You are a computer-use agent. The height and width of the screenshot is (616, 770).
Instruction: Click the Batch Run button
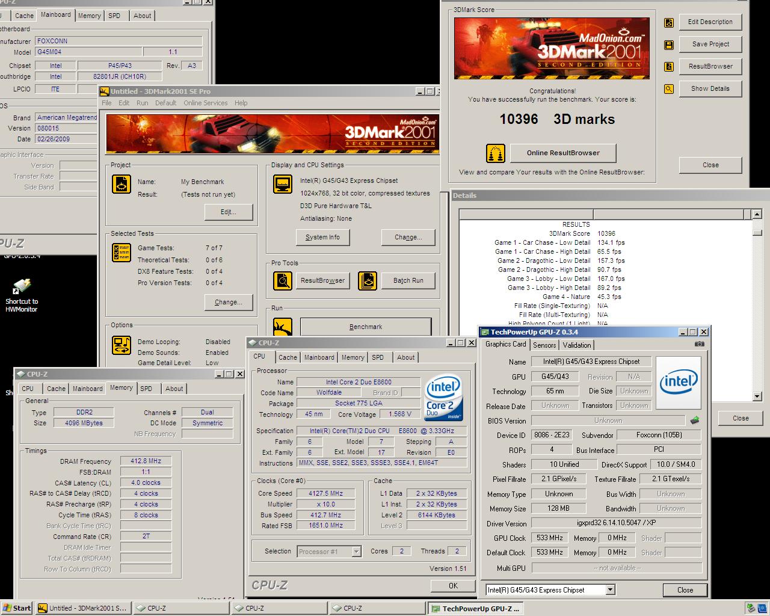pos(408,280)
